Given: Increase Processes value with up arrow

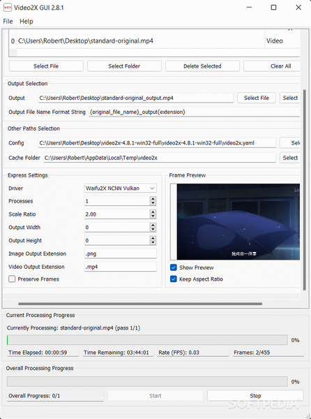Looking at the screenshot, I should [x=153, y=199].
